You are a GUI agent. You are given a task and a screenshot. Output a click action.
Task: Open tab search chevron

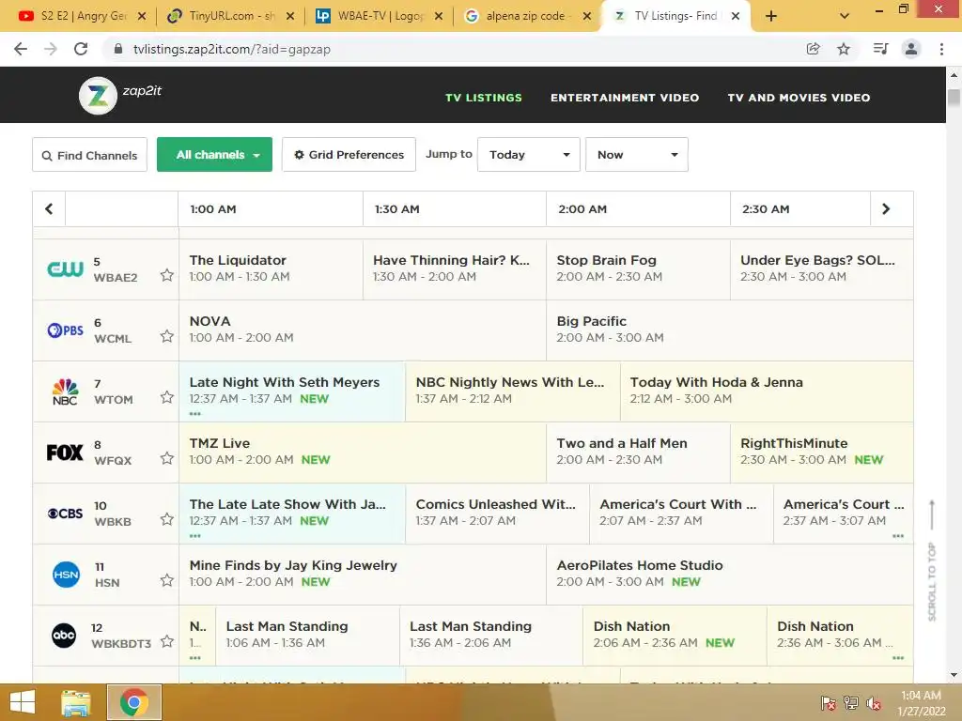click(x=845, y=16)
